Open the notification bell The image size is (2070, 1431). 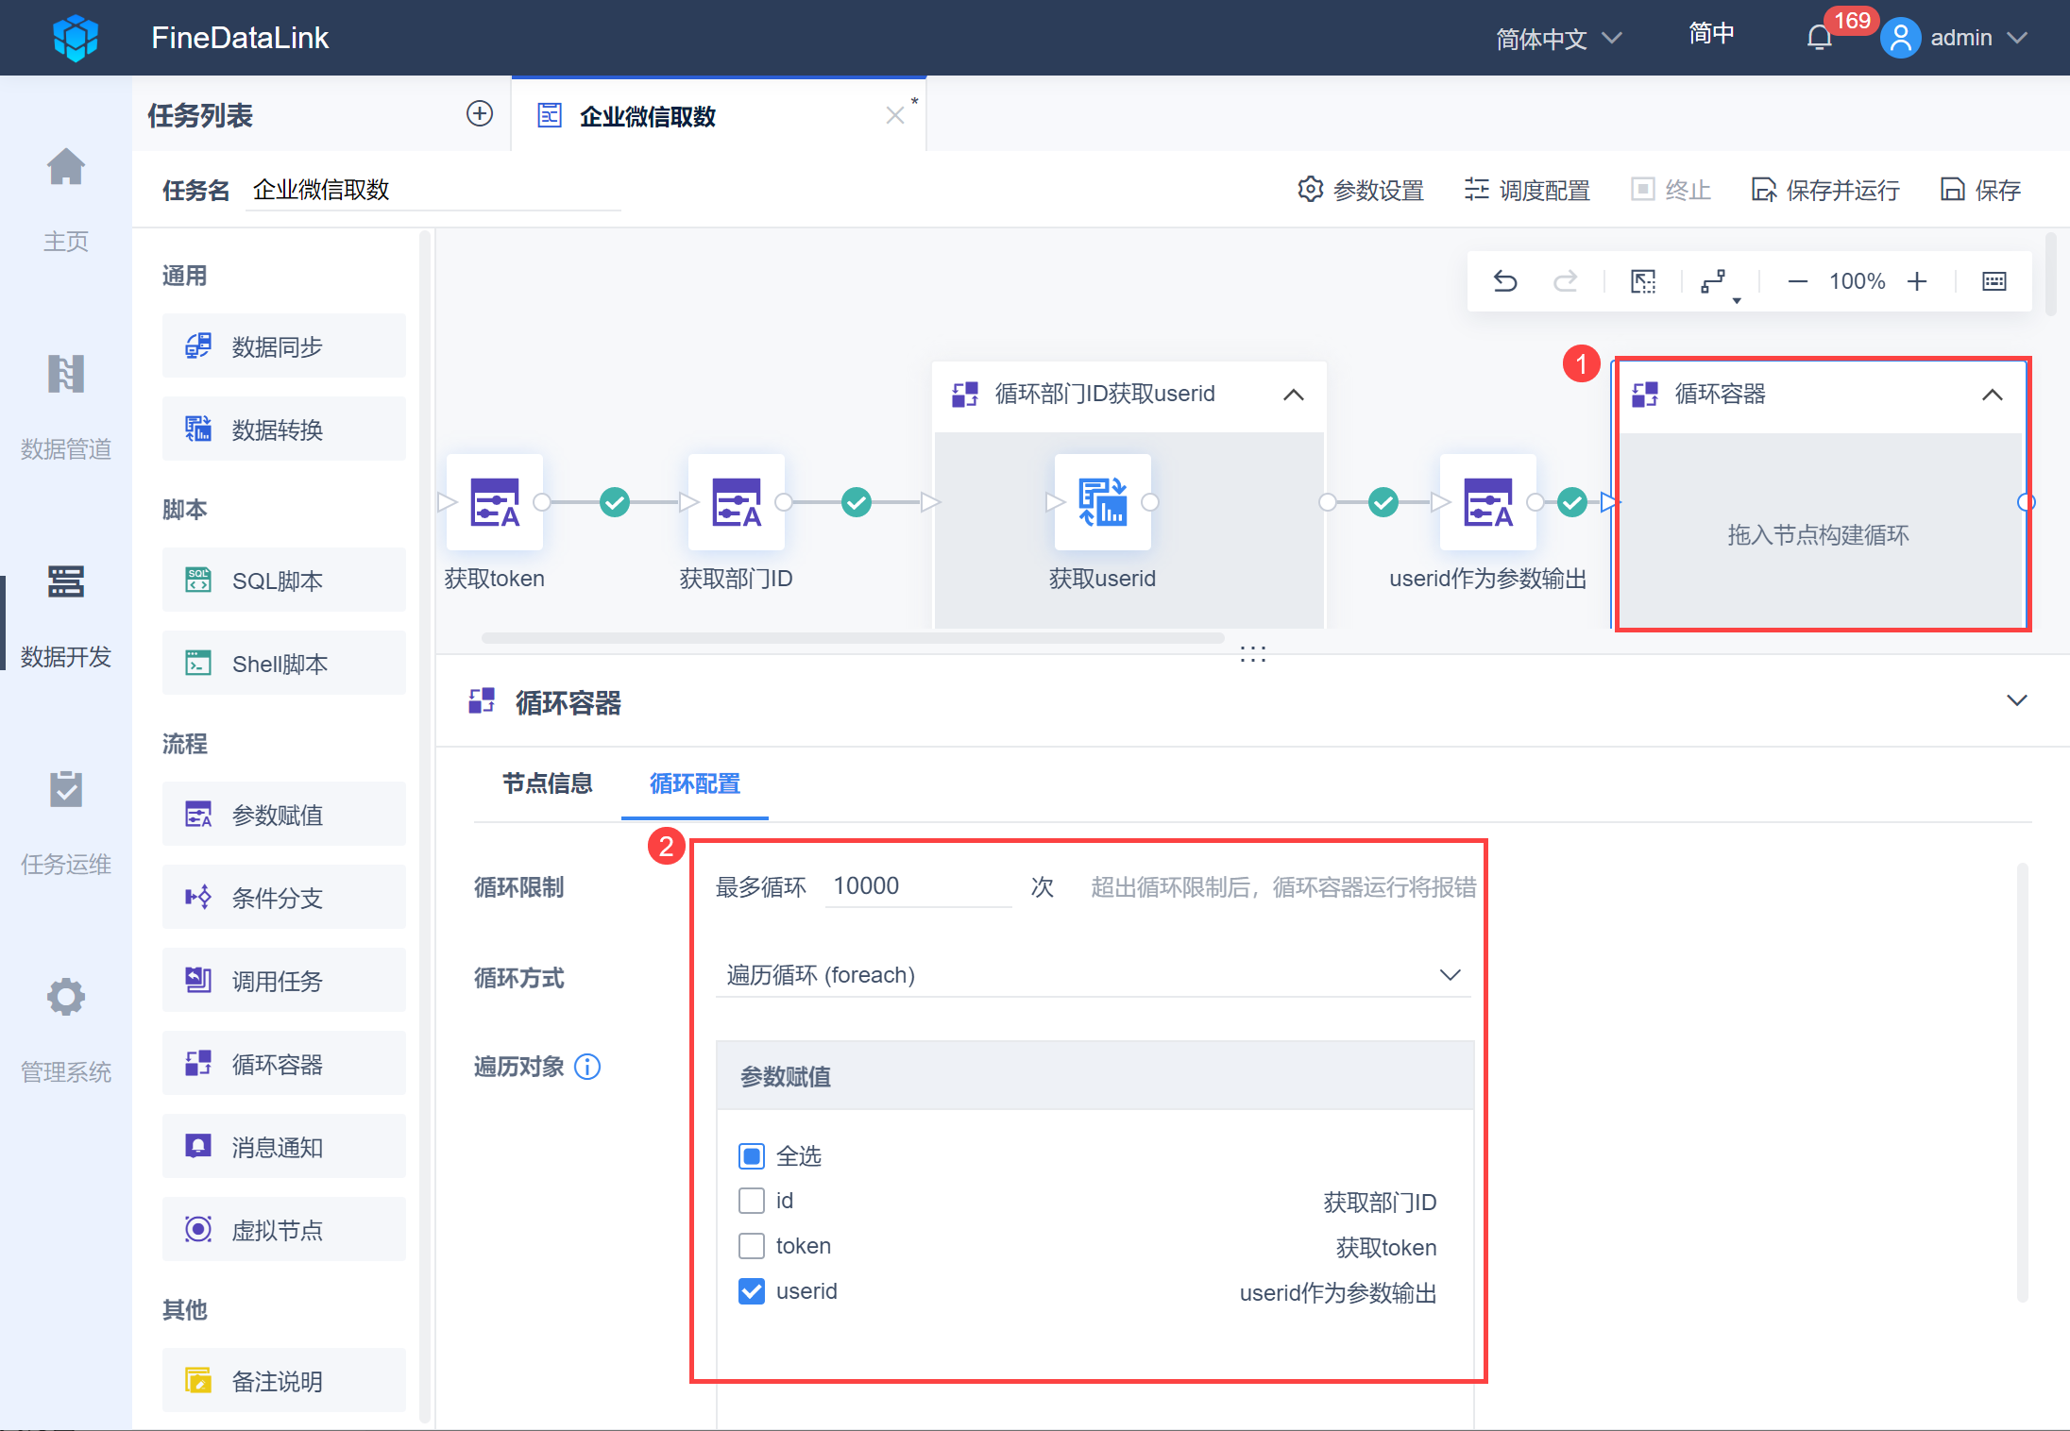tap(1819, 38)
